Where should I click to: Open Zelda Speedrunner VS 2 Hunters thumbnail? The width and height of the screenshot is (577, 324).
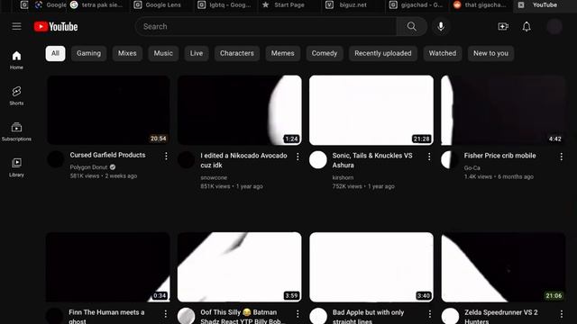click(x=503, y=266)
